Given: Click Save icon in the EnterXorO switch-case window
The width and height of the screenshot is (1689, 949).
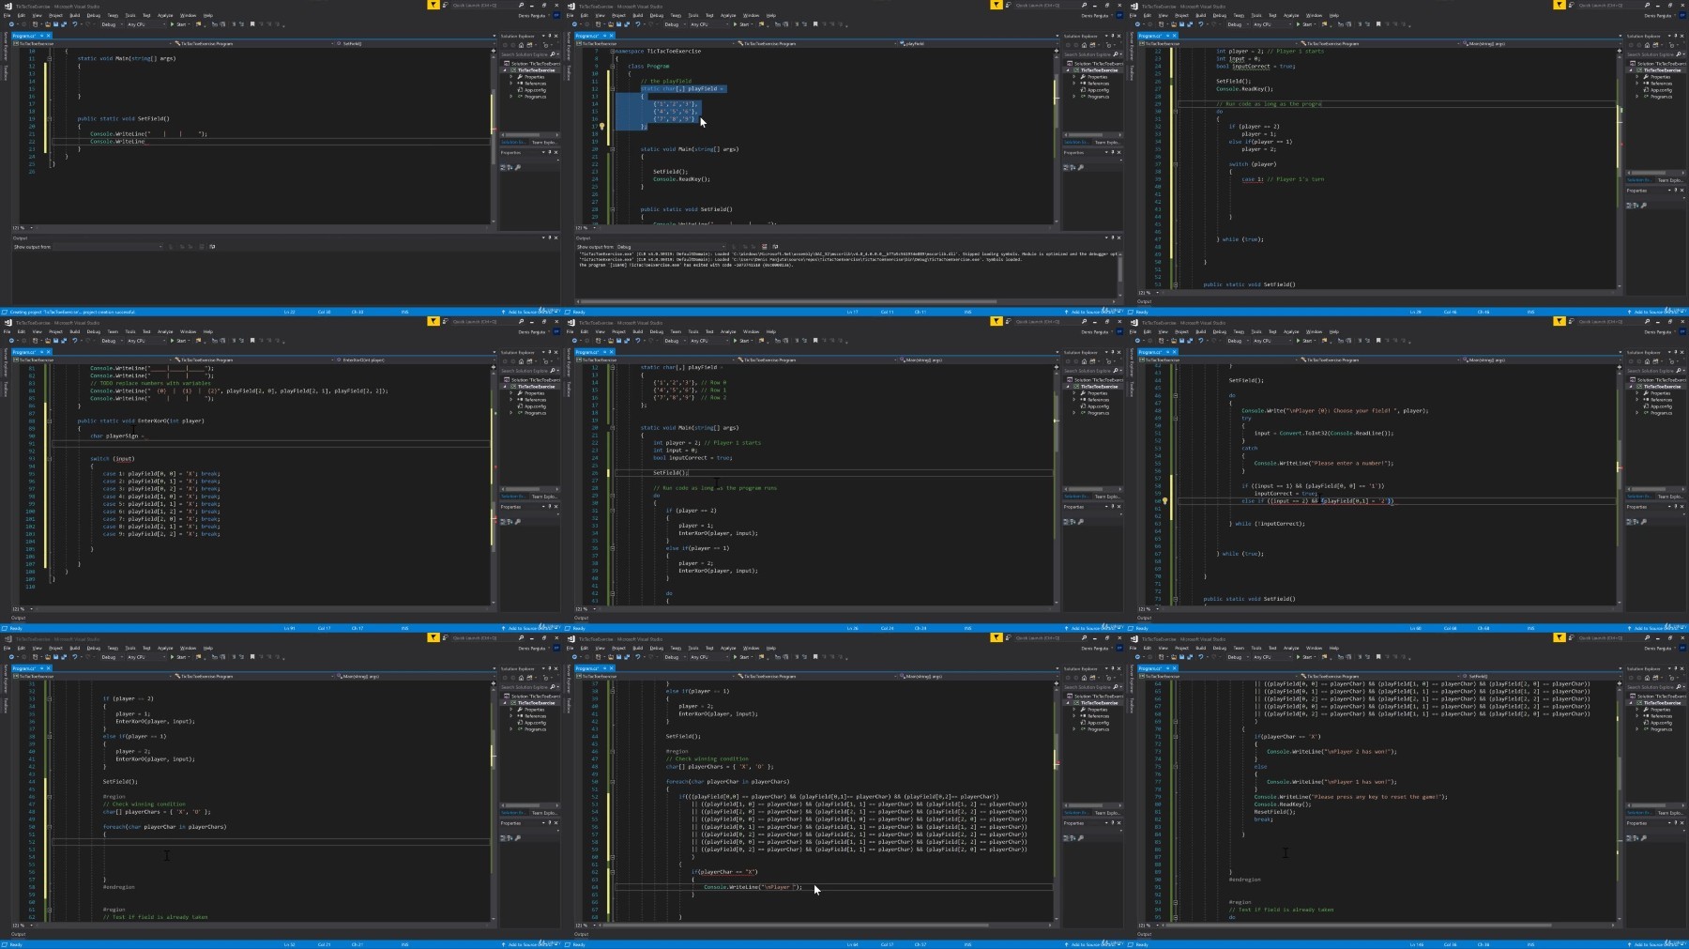Looking at the screenshot, I should pos(55,341).
